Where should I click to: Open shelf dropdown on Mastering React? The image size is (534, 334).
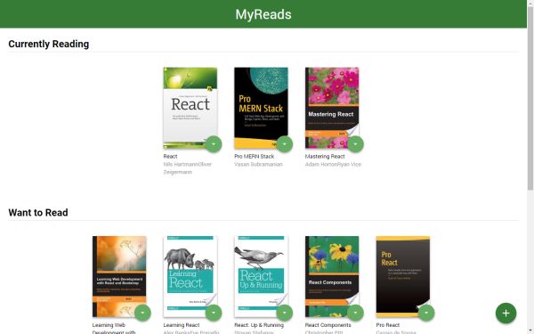point(355,144)
